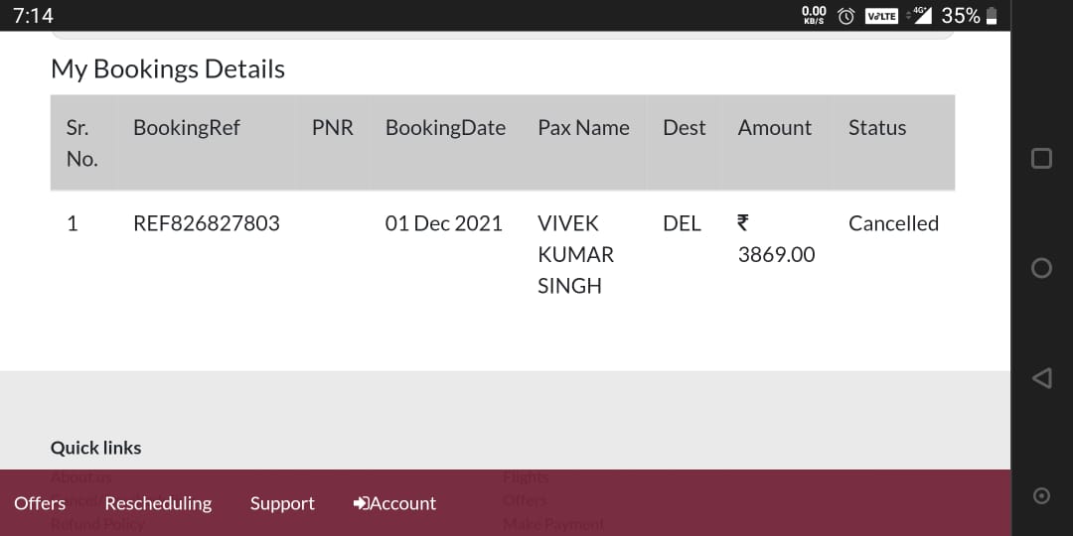Click the sign-in arrow icon beside Account
This screenshot has width=1073, height=536.
point(362,503)
